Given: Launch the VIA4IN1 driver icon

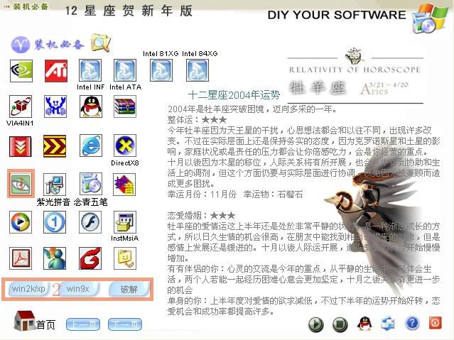Looking at the screenshot, I should 21,106.
